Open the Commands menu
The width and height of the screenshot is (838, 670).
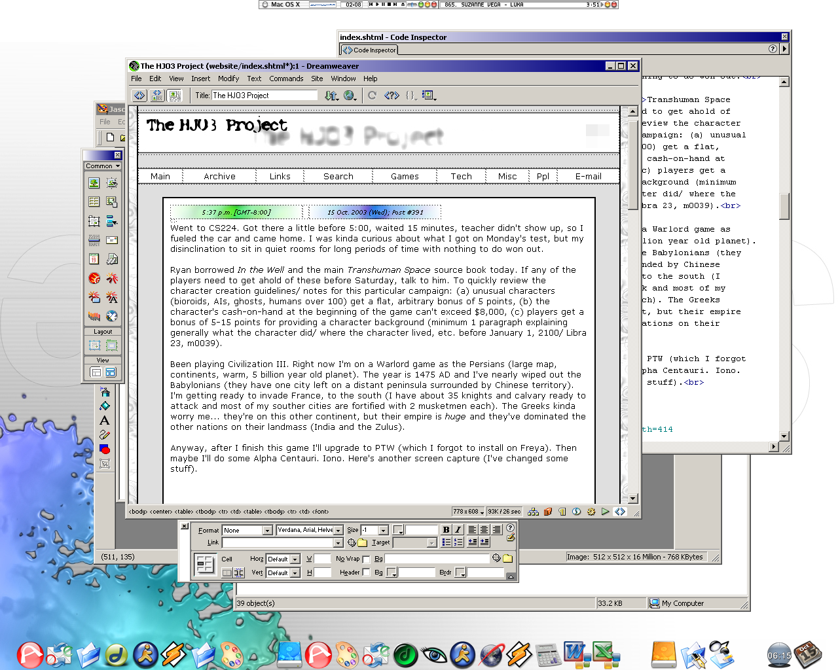(x=286, y=79)
